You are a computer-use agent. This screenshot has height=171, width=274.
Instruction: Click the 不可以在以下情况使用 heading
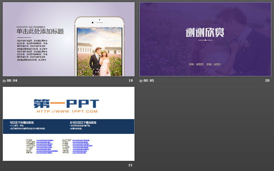tap(83, 123)
